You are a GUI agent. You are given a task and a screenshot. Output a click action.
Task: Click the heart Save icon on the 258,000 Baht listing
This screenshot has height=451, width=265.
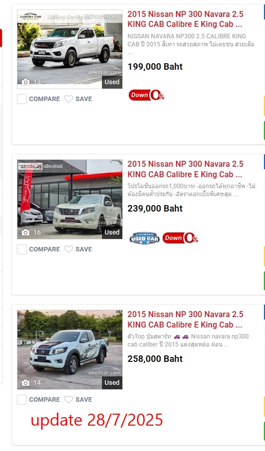tap(69, 400)
